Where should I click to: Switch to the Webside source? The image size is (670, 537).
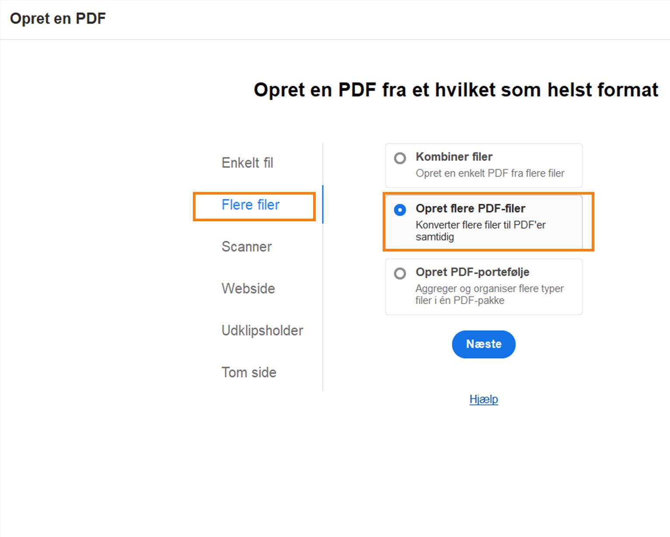pos(248,289)
